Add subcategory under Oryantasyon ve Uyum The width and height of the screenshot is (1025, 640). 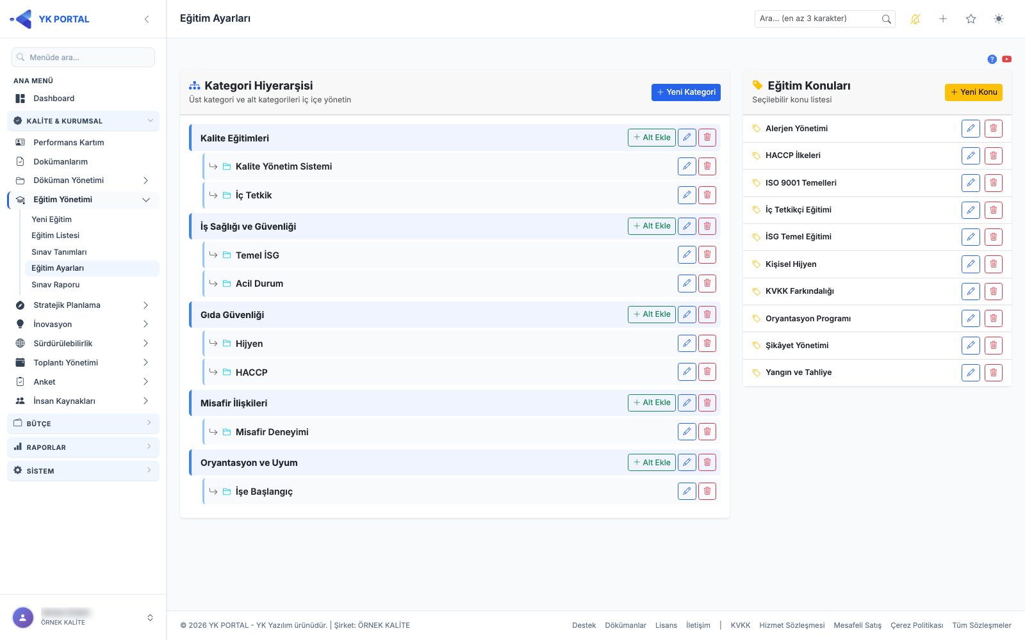coord(652,463)
